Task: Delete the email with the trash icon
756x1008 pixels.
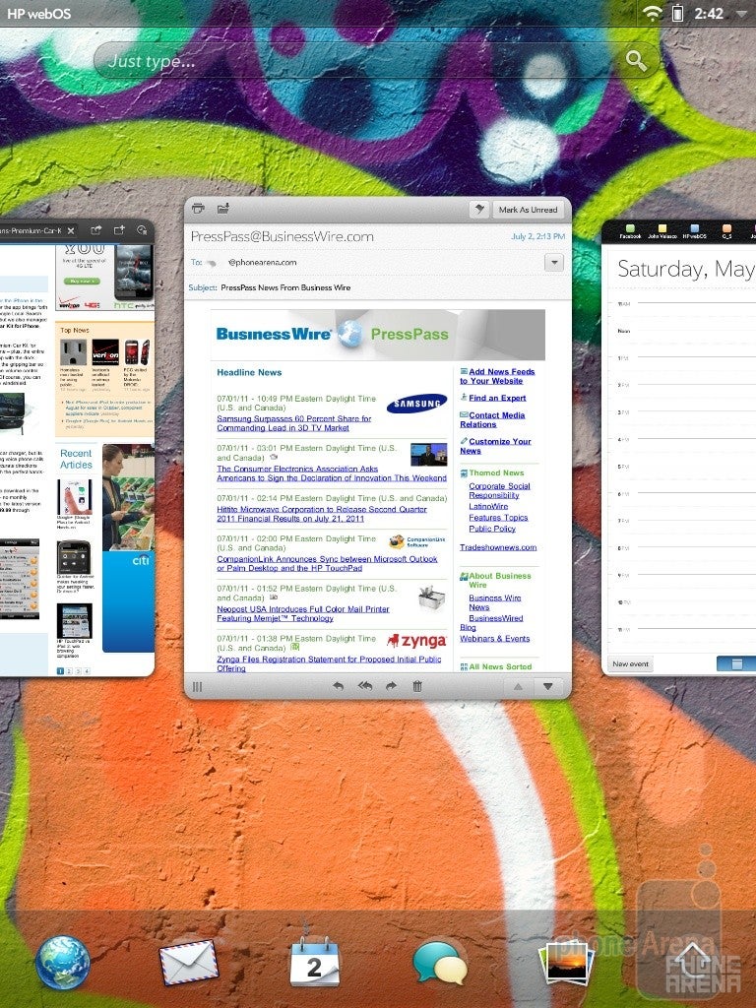Action: (x=417, y=686)
